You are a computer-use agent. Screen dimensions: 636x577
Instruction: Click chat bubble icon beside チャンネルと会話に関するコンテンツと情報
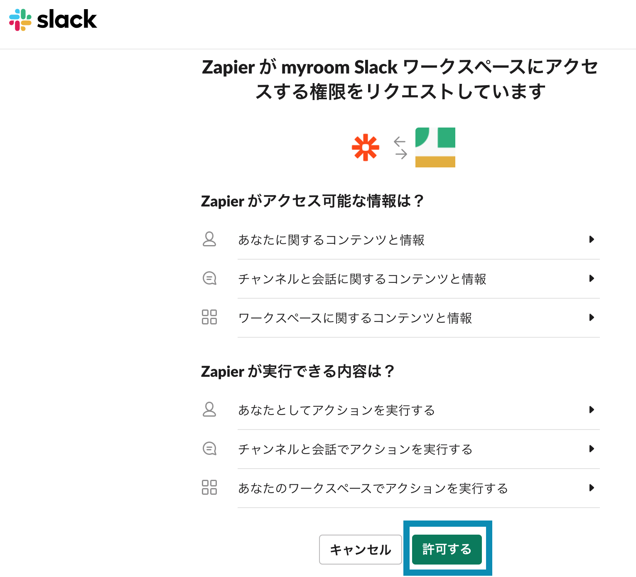click(209, 278)
